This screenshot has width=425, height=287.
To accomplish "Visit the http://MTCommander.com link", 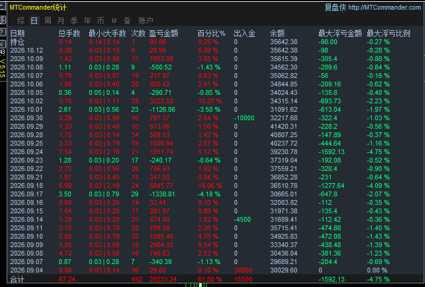I will pyautogui.click(x=384, y=7).
